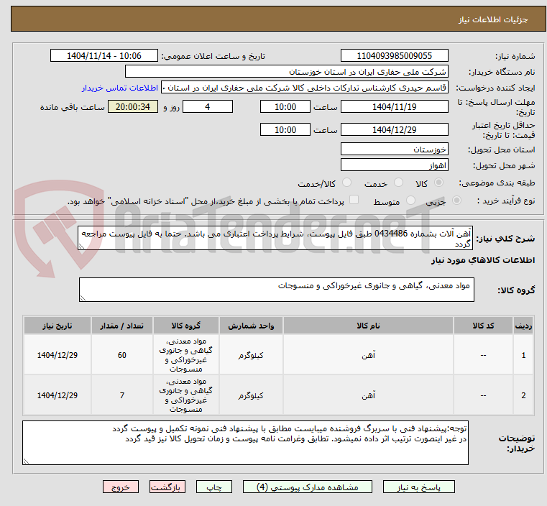Click the delivery city field اهواز
This screenshot has height=506, width=547.
click(394, 165)
